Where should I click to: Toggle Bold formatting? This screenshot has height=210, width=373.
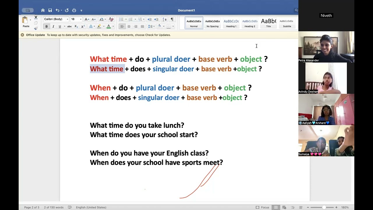[46, 27]
